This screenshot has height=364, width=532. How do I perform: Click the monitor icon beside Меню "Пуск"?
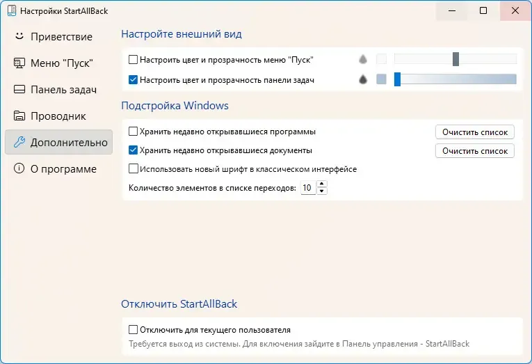coord(19,63)
